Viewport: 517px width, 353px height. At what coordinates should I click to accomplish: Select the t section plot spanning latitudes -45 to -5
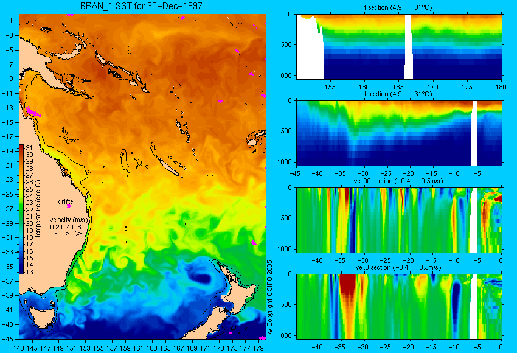(399, 133)
